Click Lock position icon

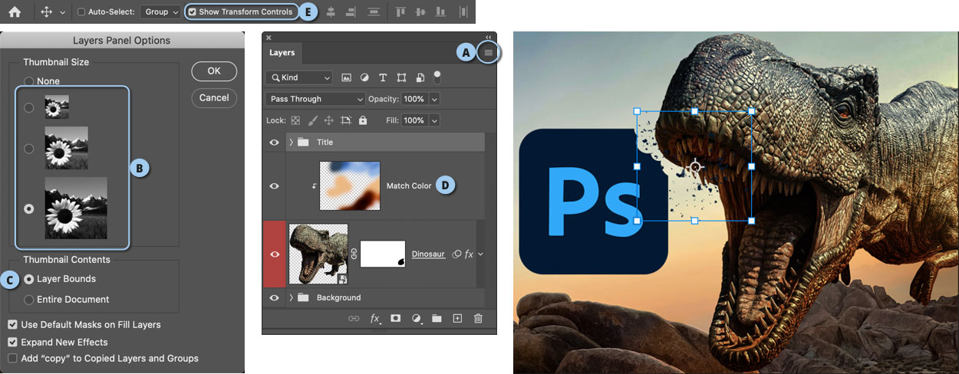(x=328, y=120)
